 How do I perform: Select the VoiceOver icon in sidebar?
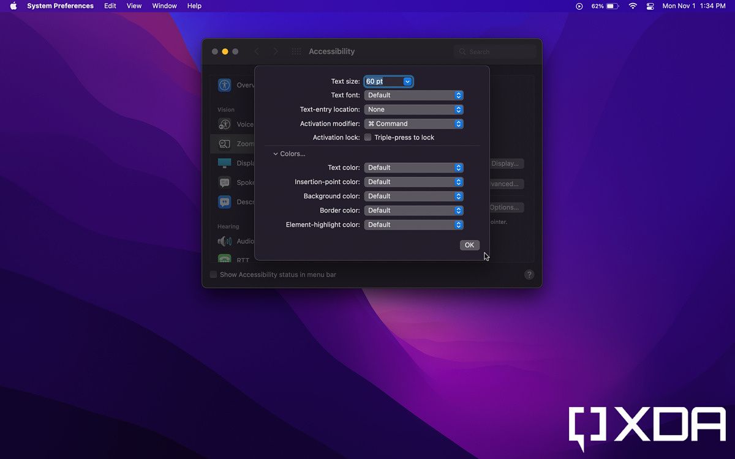pos(225,124)
